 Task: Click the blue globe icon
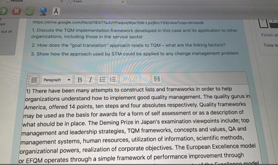click(x=43, y=12)
